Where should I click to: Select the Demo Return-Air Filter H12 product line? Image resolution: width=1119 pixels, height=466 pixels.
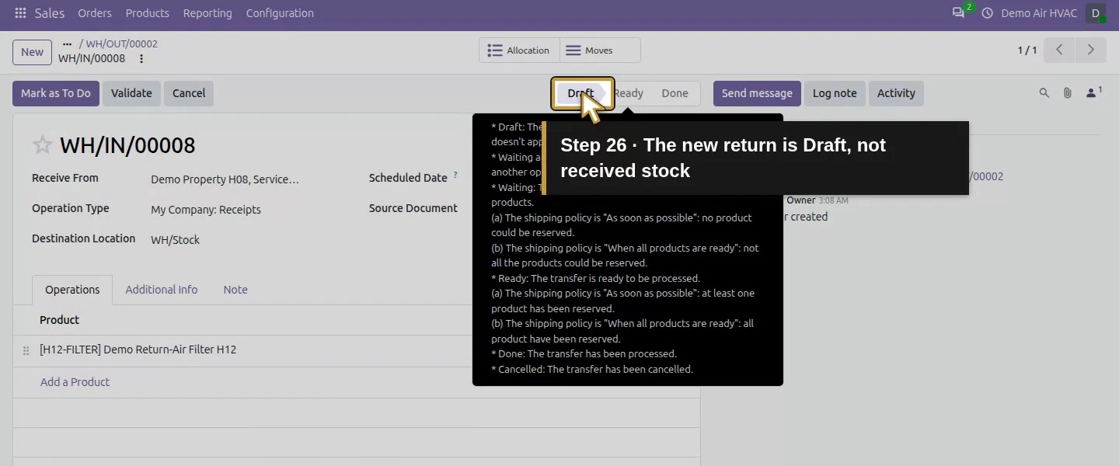pyautogui.click(x=138, y=349)
